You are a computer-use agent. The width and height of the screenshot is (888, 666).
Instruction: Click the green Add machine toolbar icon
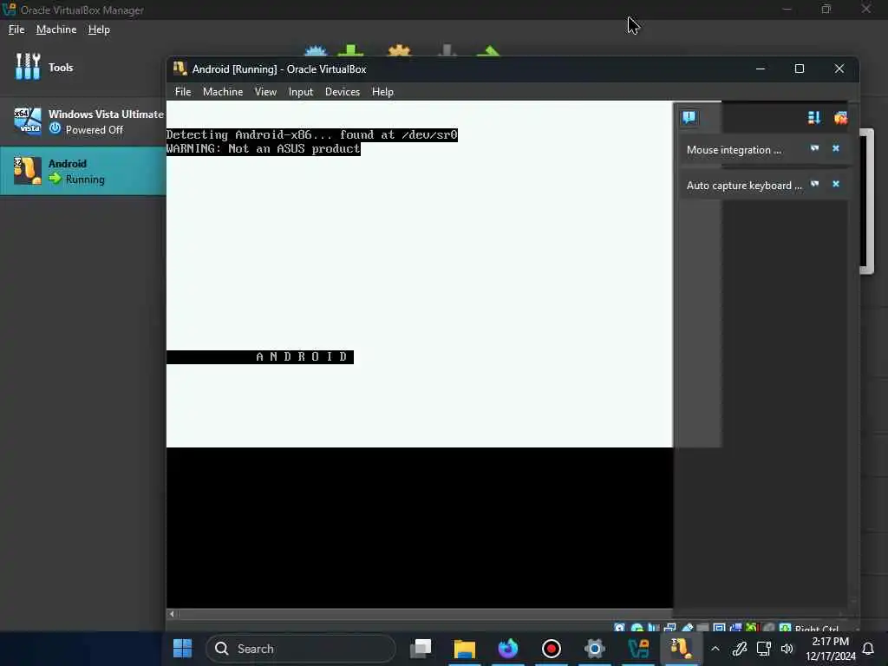point(350,51)
